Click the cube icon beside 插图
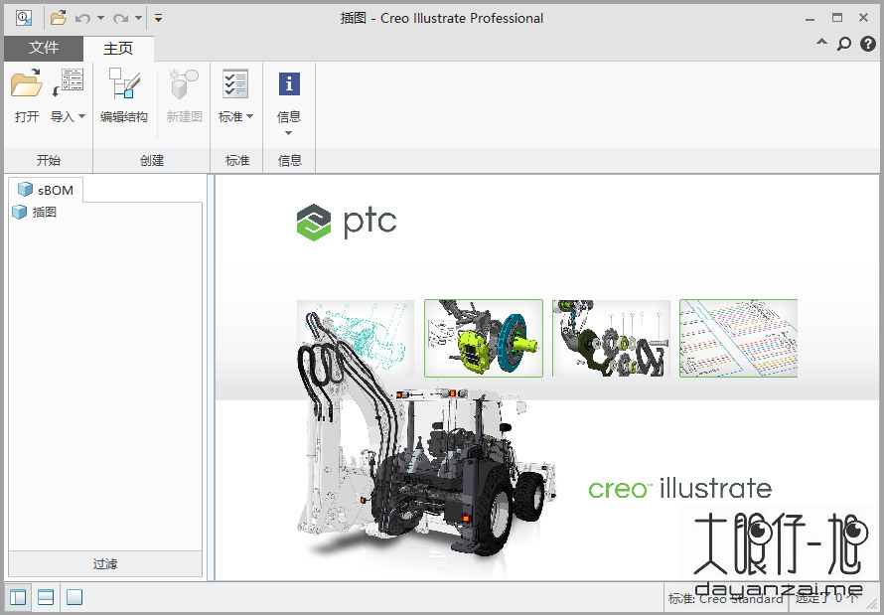The height and width of the screenshot is (615, 884). point(20,212)
